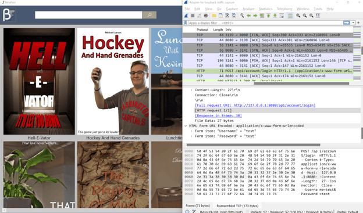Start capturing packets with the shark fin icon
This screenshot has width=363, height=213.
(x=186, y=16)
